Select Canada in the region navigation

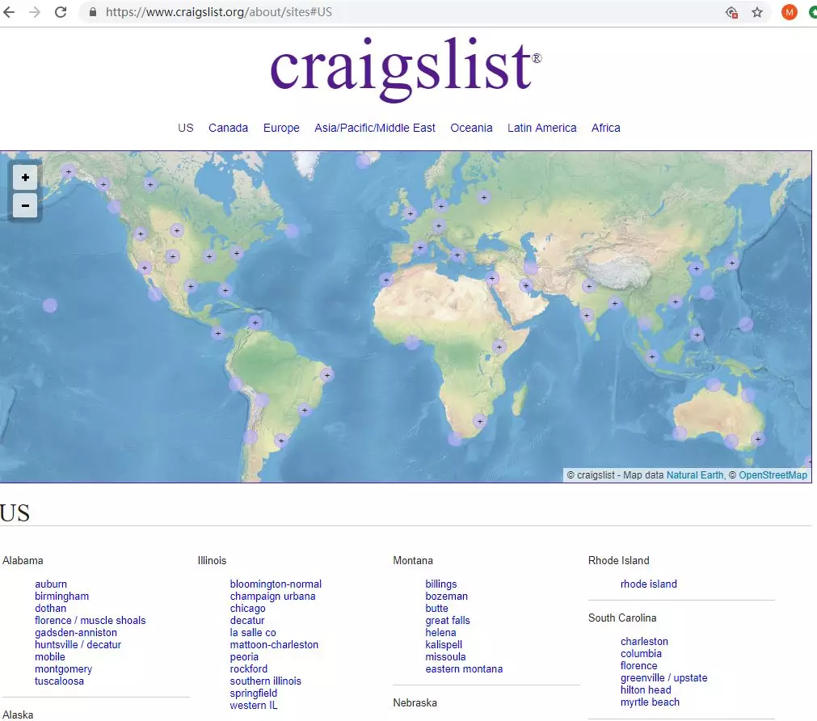tap(228, 128)
